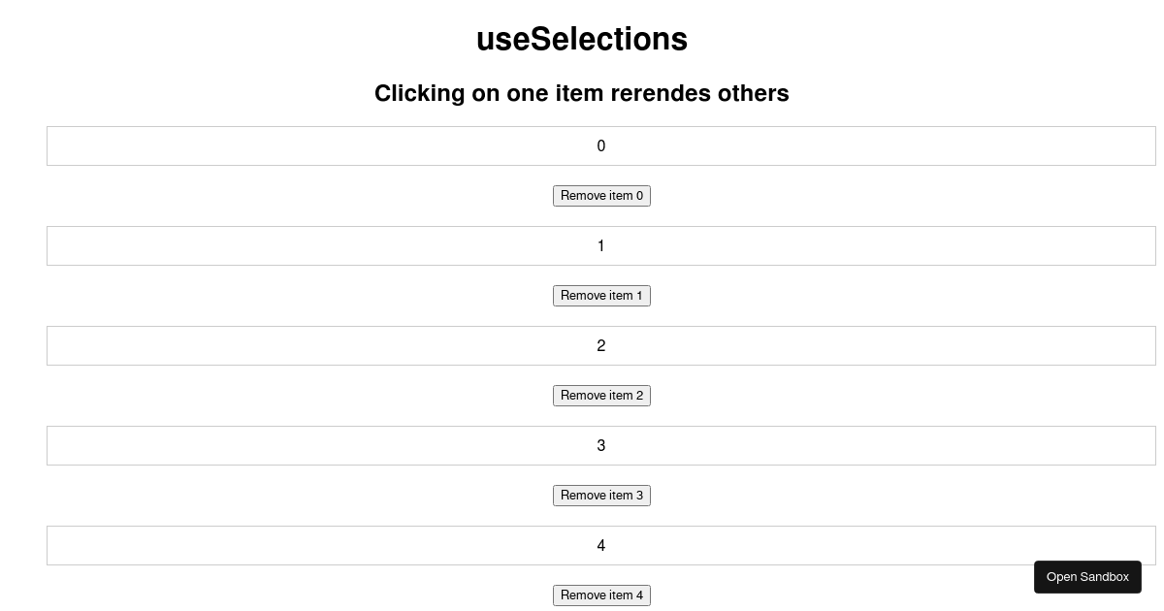
Task: Select the middle item labeled 2
Action: (x=601, y=345)
